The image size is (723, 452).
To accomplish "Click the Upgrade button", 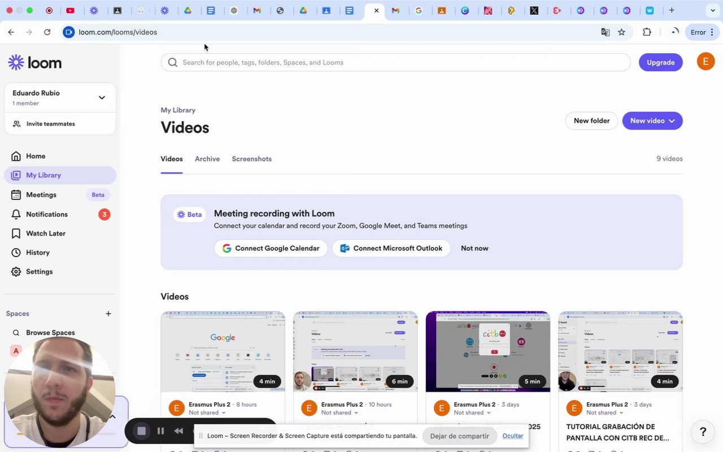I will (660, 62).
